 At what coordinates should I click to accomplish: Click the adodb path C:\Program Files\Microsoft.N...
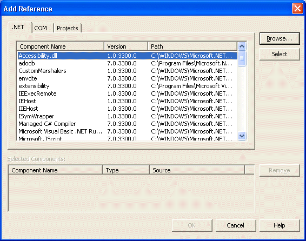[x=191, y=63]
